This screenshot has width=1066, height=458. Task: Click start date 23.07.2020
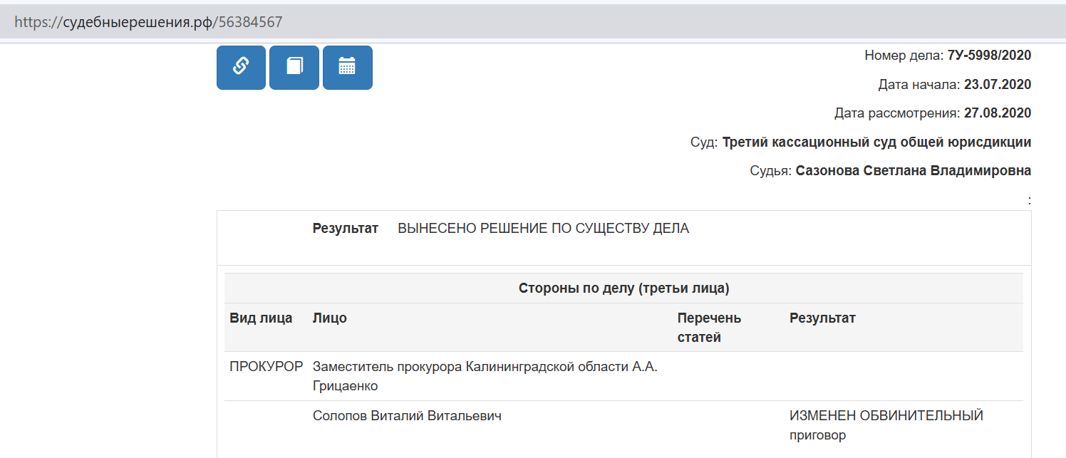click(998, 85)
